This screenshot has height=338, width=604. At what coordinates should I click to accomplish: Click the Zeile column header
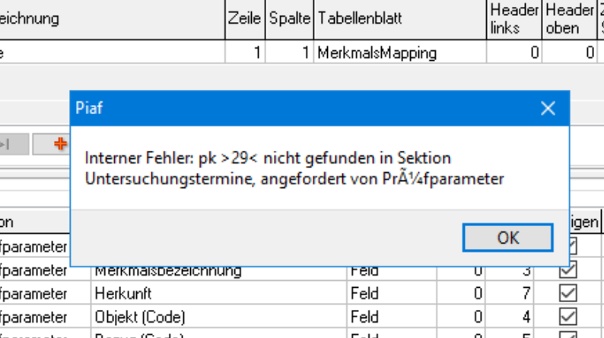[x=244, y=18]
